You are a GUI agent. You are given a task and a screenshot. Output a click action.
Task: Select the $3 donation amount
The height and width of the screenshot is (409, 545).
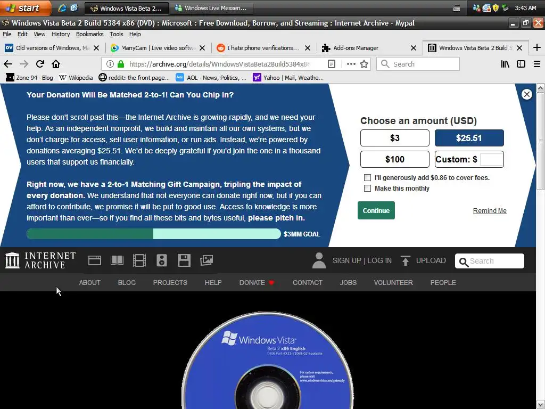pos(395,138)
